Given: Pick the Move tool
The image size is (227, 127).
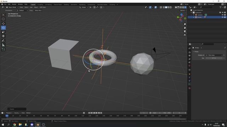Looking at the screenshot, I should 3,24.
